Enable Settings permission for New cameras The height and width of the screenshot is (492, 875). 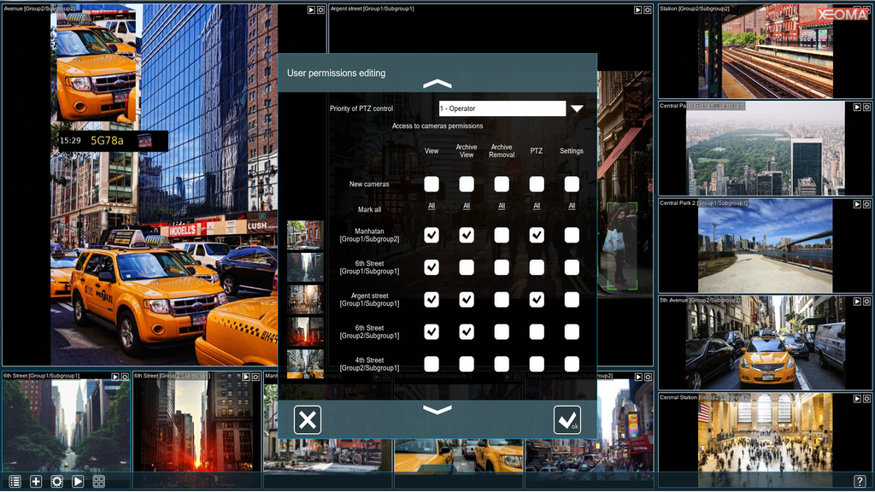[572, 184]
